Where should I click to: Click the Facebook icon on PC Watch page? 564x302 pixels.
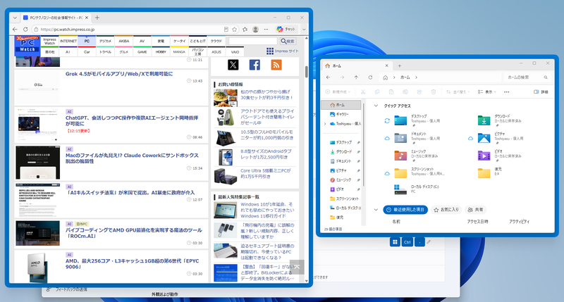(x=255, y=65)
